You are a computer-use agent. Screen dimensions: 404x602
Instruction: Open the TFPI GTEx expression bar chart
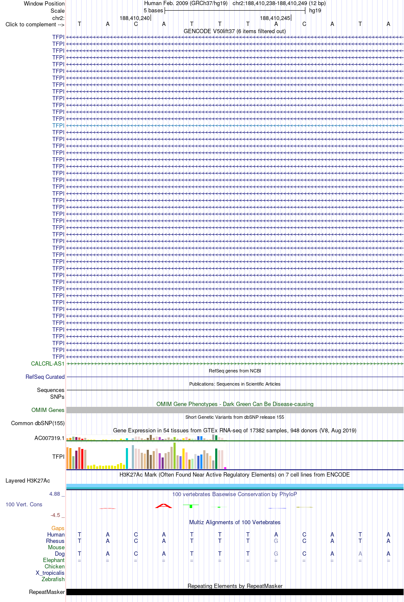(x=147, y=456)
